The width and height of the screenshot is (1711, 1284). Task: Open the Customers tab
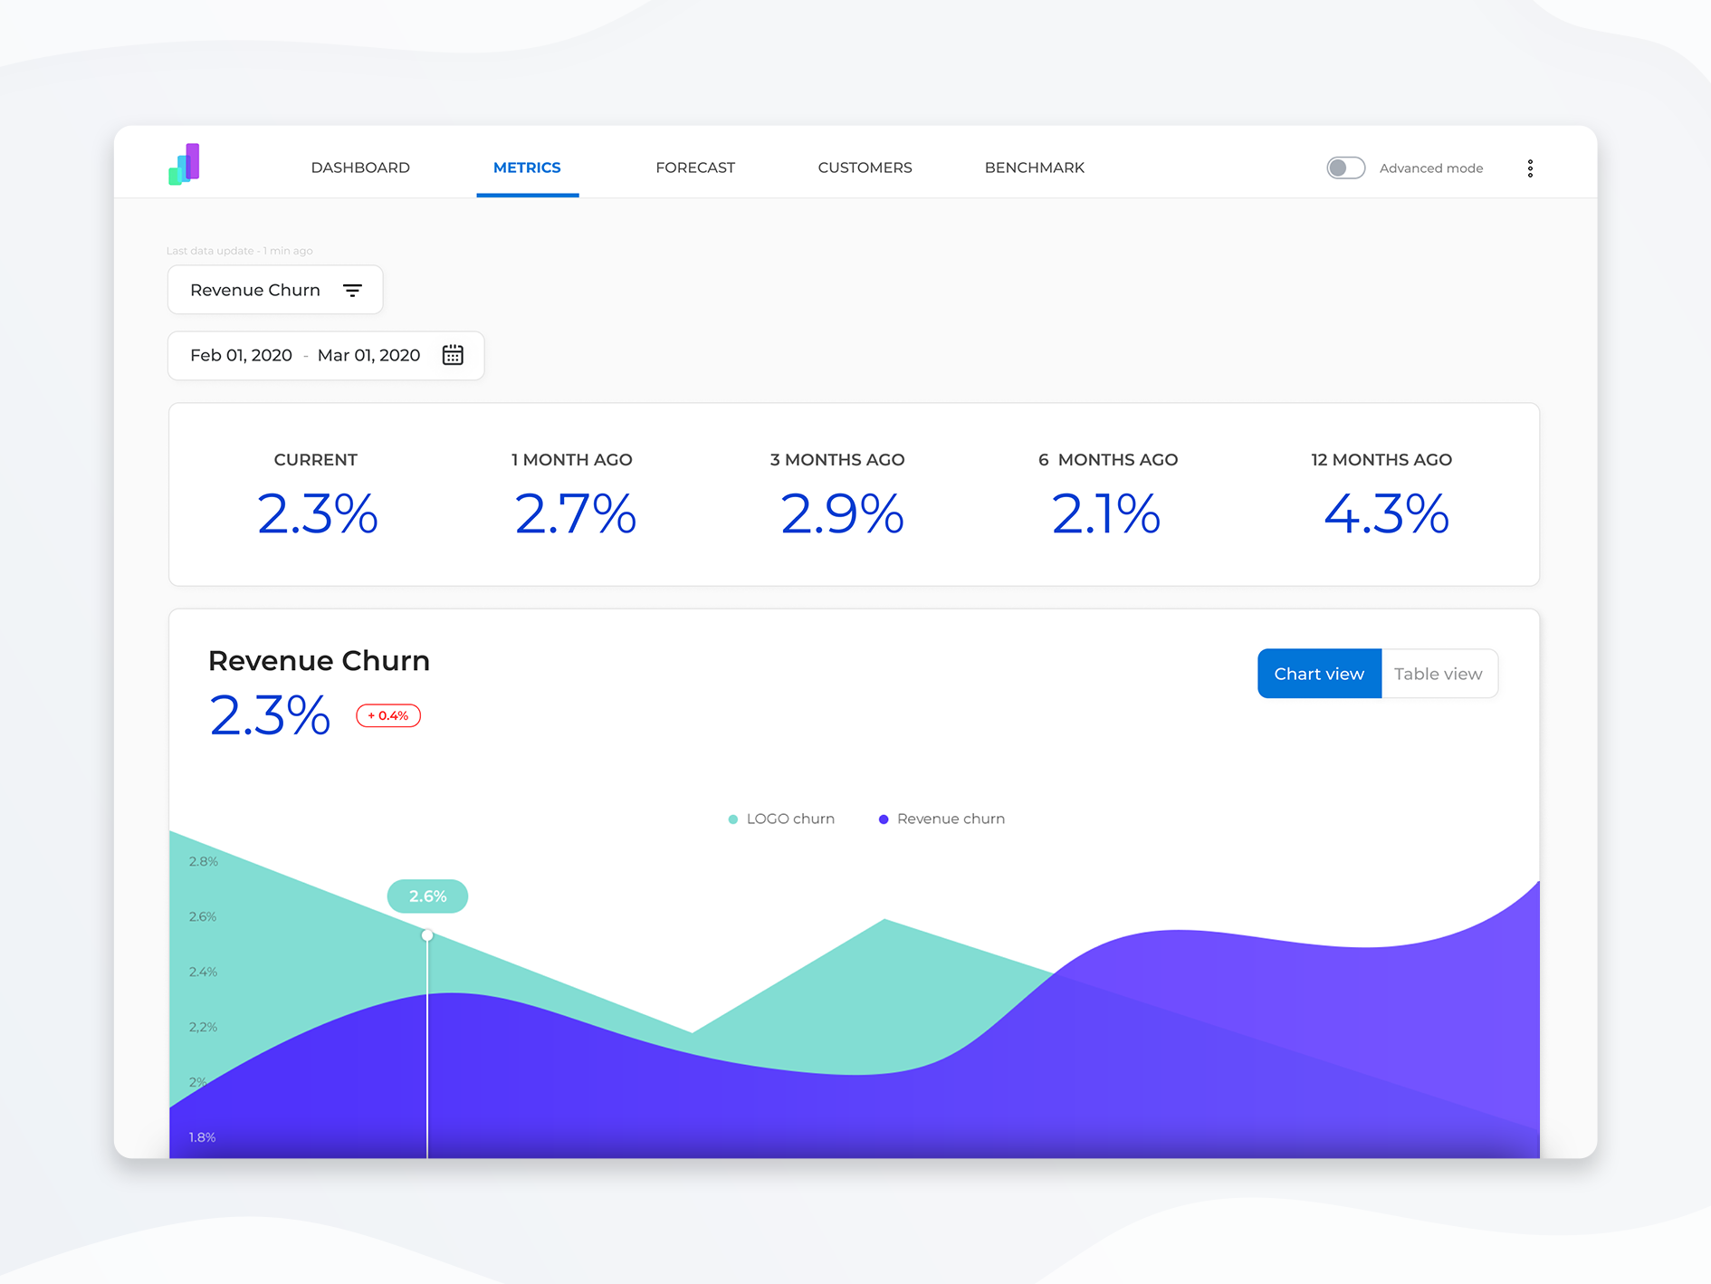coord(865,168)
